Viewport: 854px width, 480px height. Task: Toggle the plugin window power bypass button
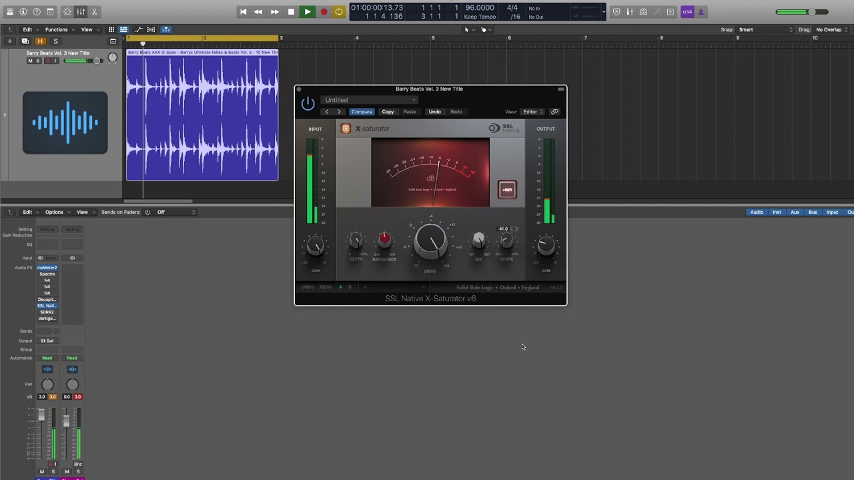pyautogui.click(x=308, y=104)
